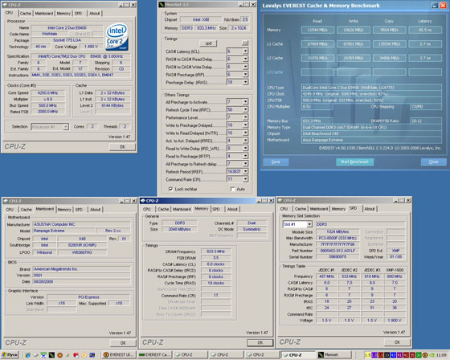This screenshot has height=360, width=450.
Task: Click the red 42 temperature tray icon
Action: pos(406,355)
